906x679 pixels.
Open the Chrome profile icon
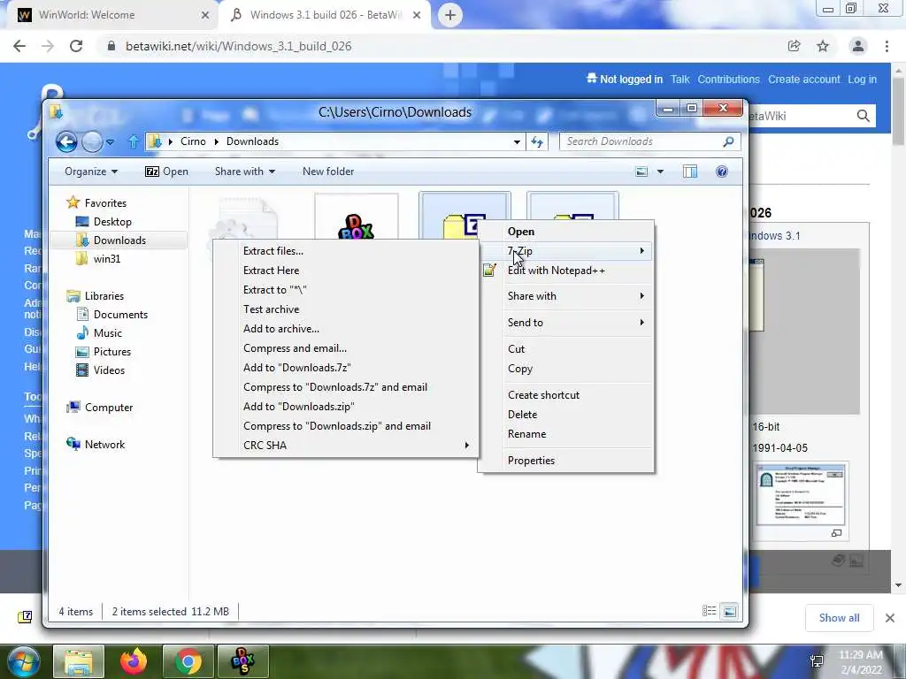click(x=858, y=46)
